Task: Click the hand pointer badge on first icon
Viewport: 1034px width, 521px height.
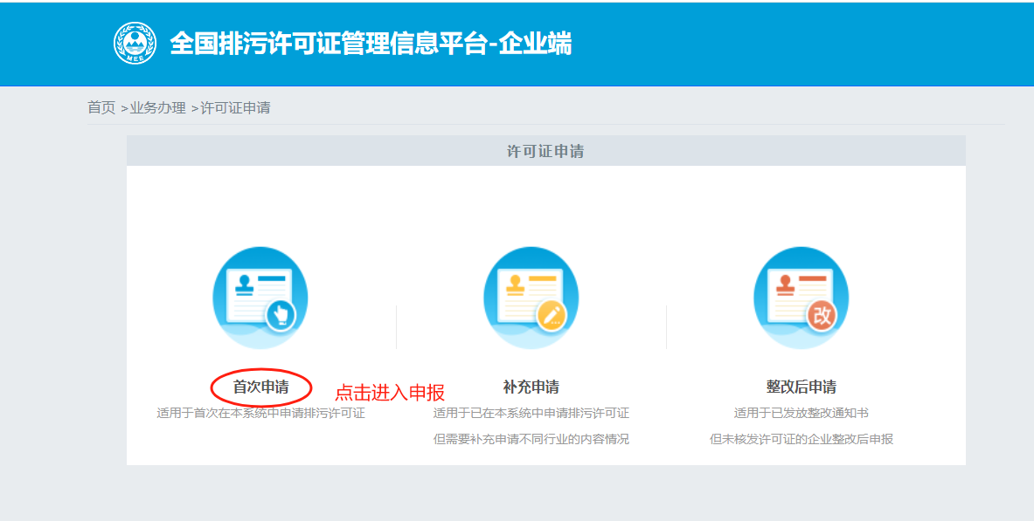Action: click(281, 314)
